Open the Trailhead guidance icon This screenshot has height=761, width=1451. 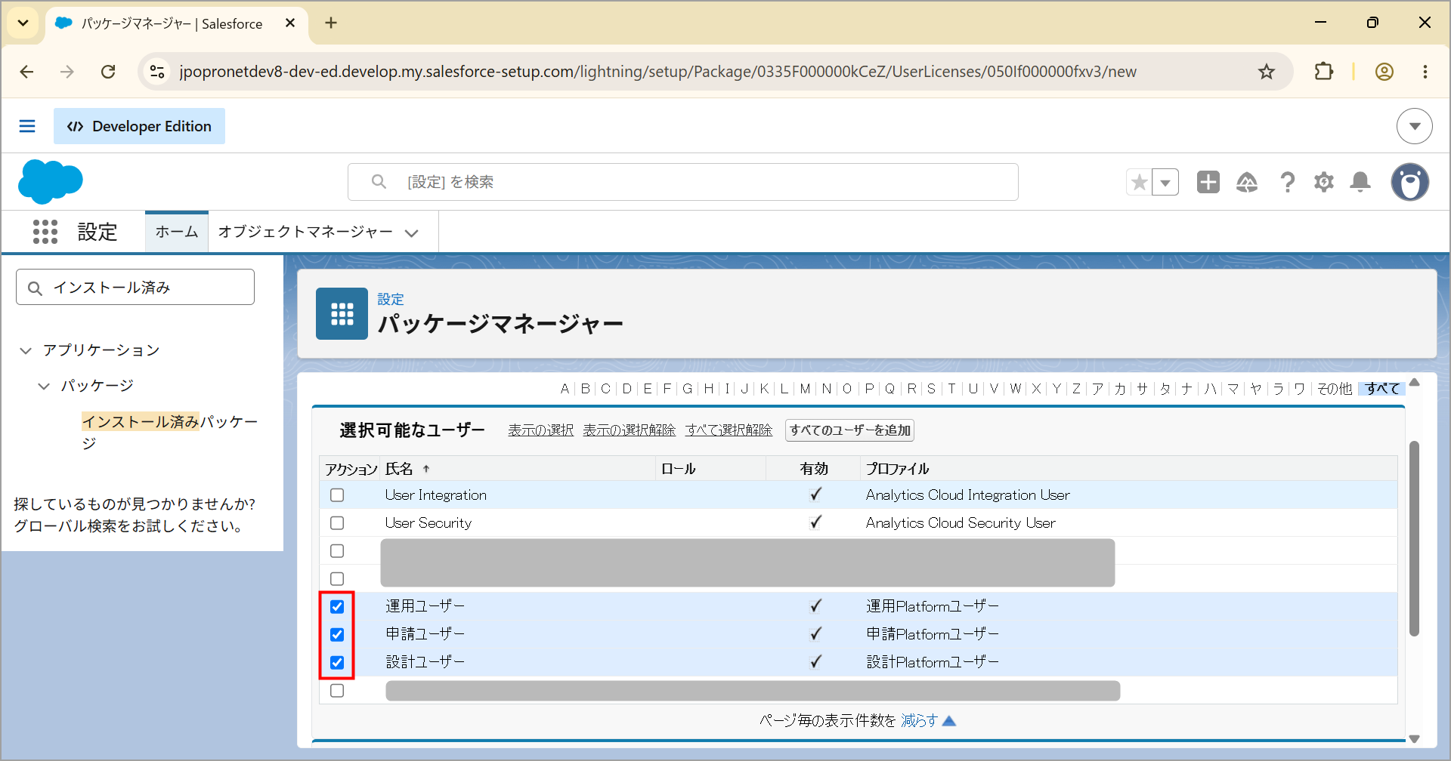click(x=1247, y=182)
